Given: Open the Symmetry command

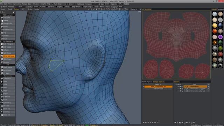Looking at the screenshot, I should click(8, 103).
